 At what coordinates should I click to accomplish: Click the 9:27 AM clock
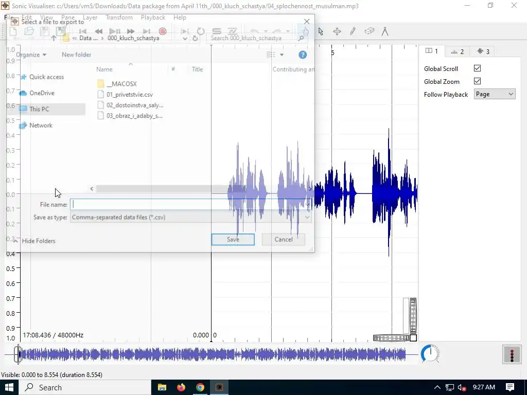(484, 387)
